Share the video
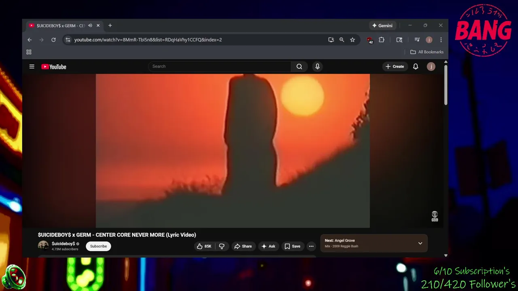Viewport: 518px width, 291px height. coord(243,246)
